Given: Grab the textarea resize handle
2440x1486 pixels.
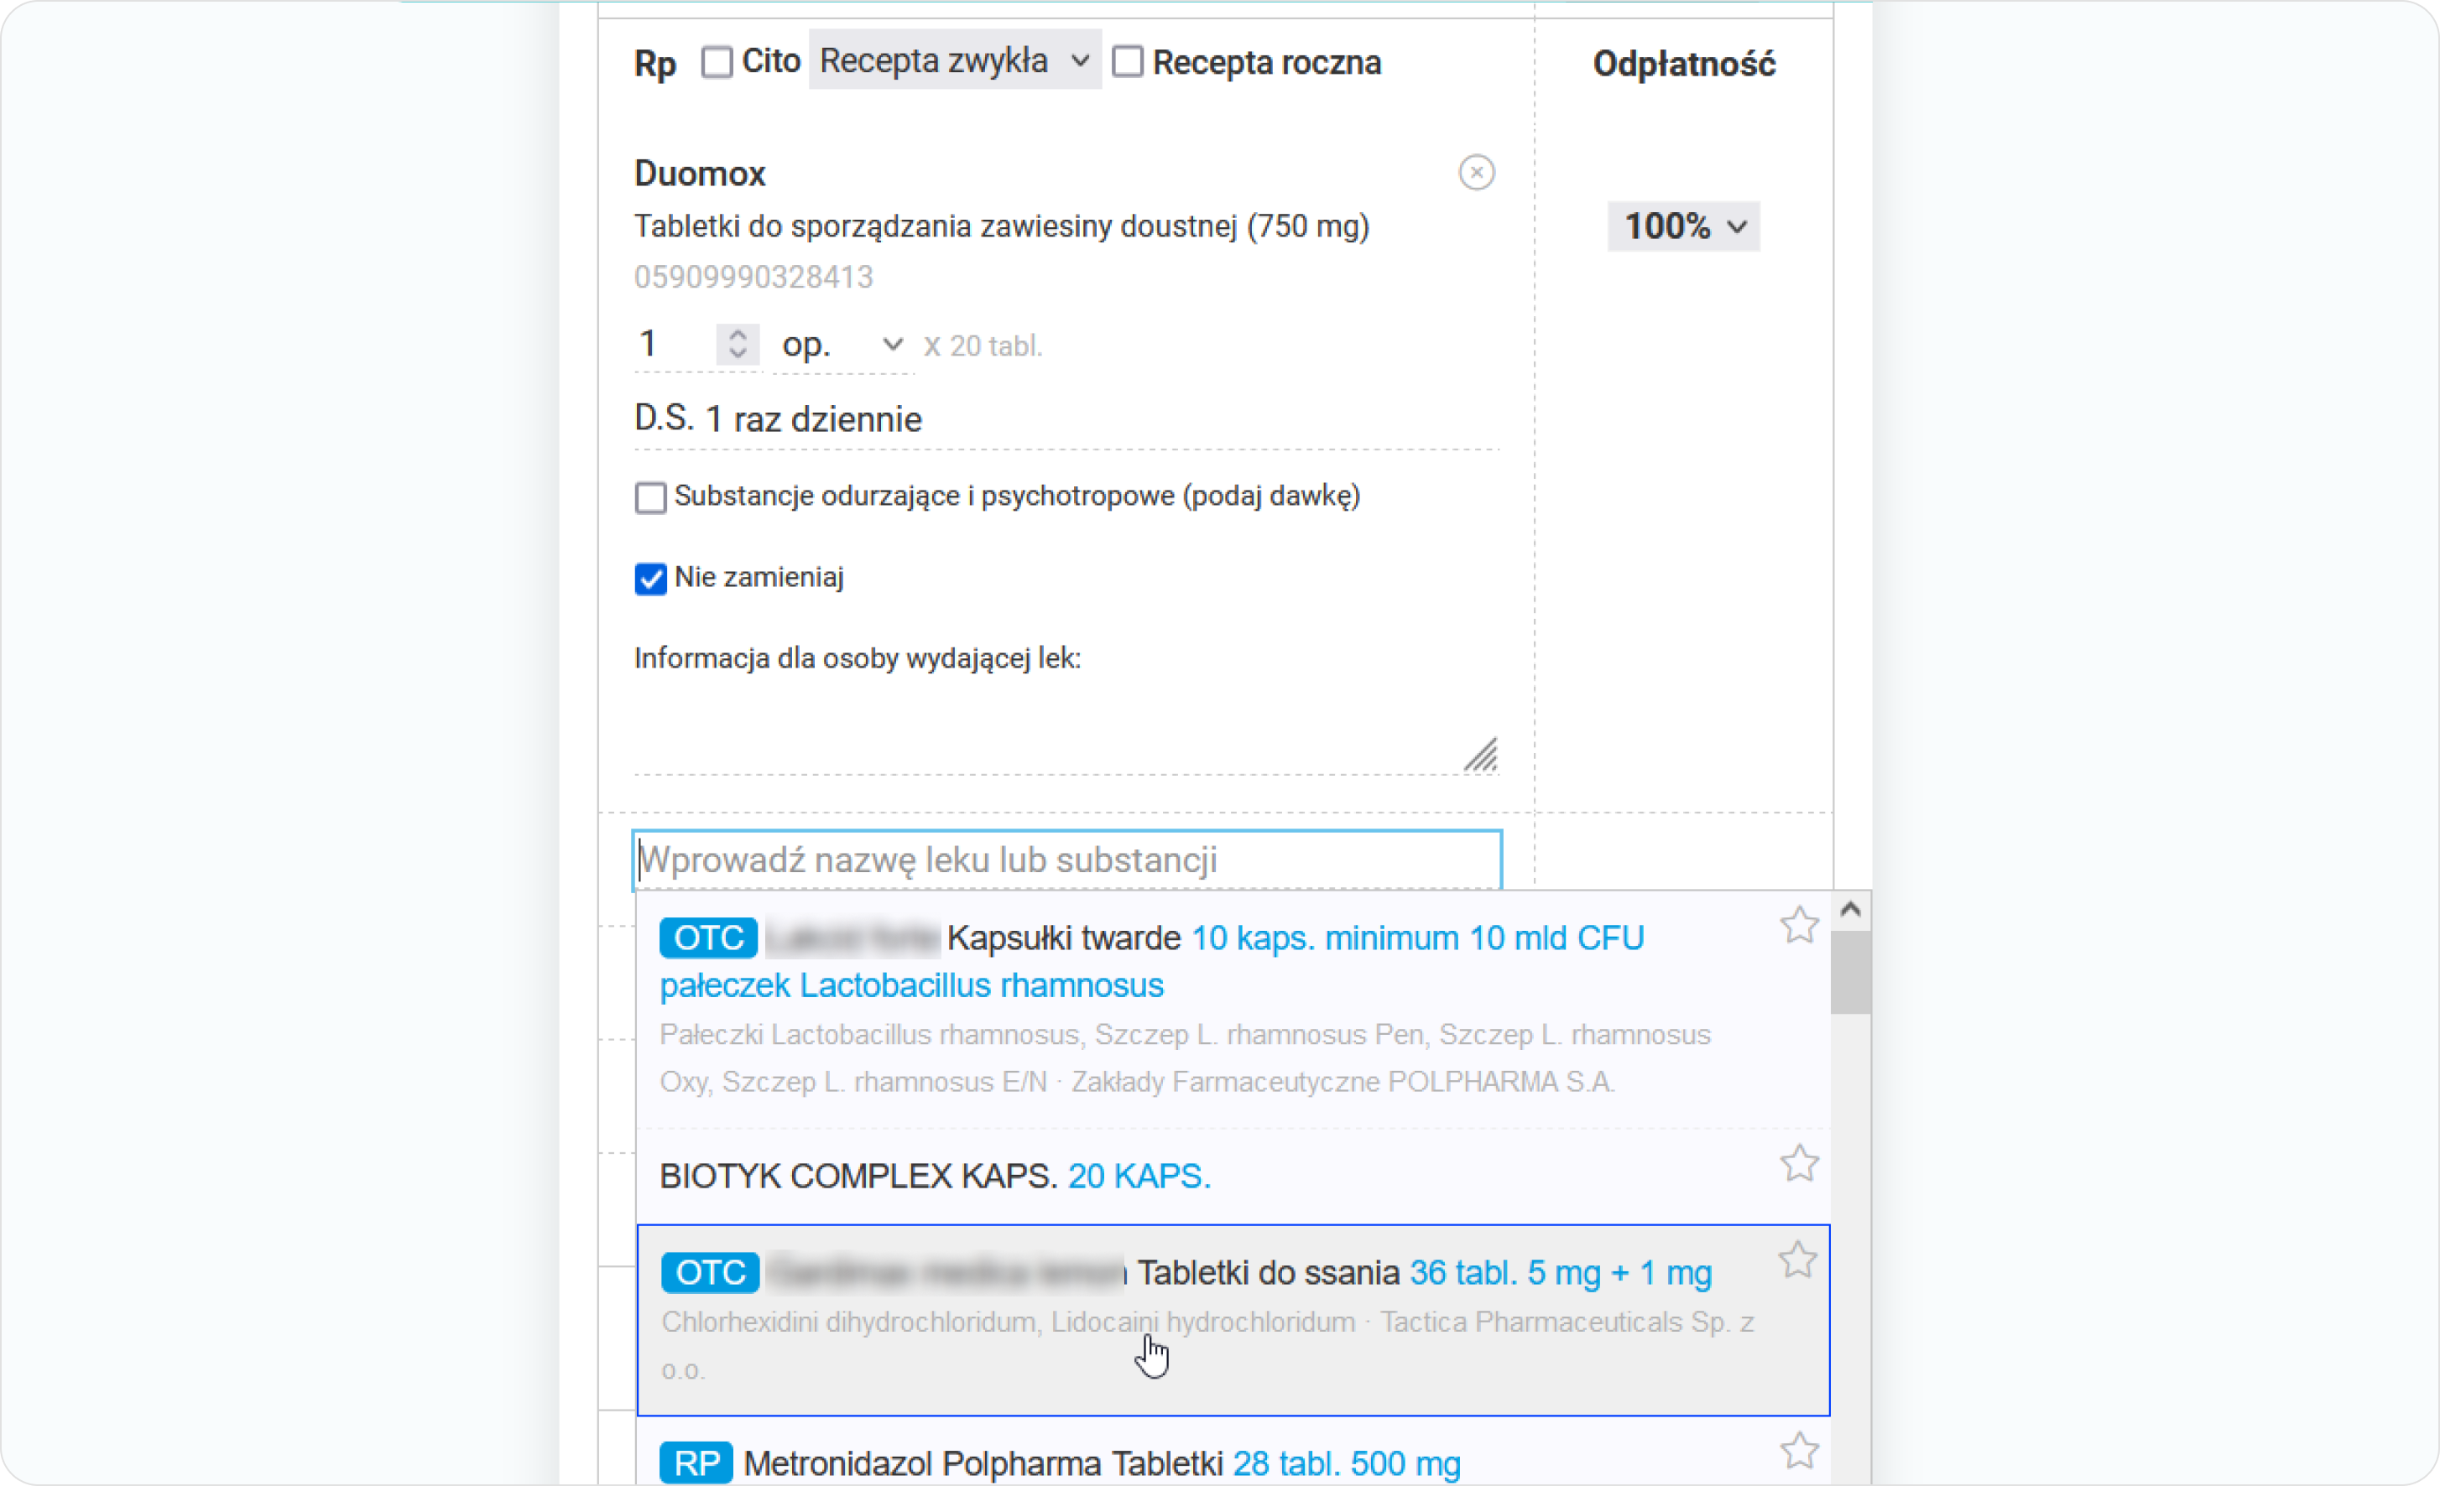Looking at the screenshot, I should click(1482, 756).
